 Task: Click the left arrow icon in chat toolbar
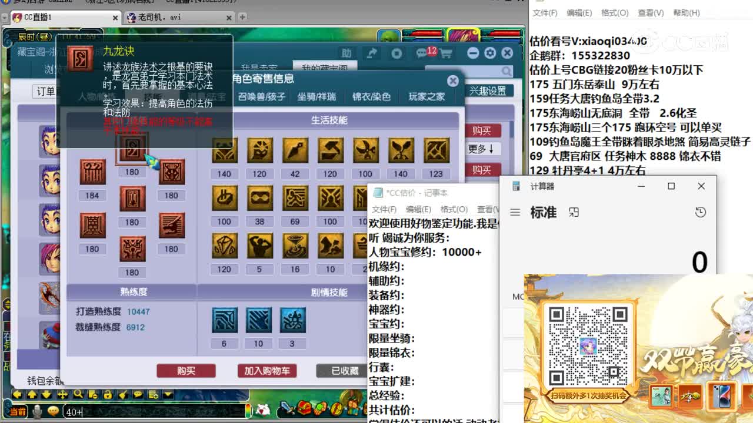coord(17,394)
